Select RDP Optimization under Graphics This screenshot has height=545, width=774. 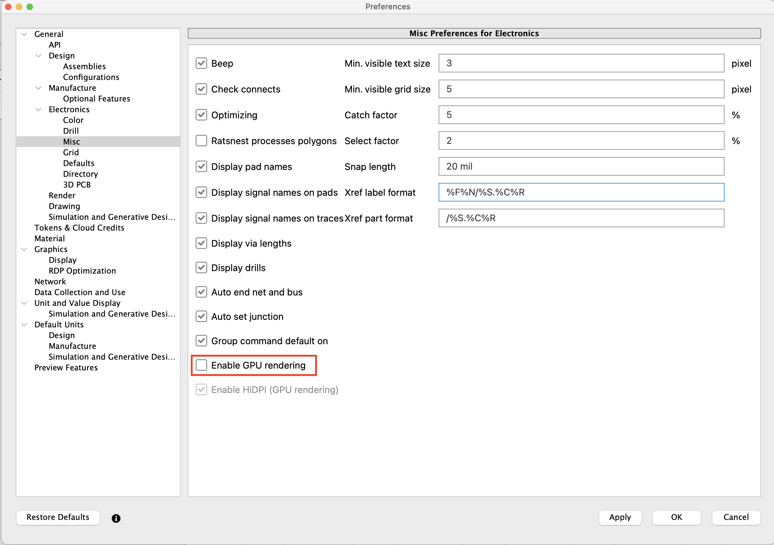[82, 271]
